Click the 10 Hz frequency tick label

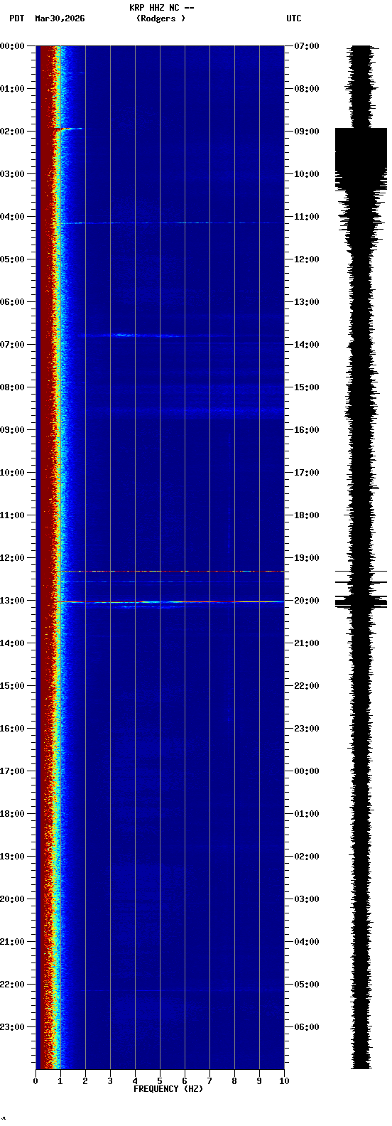pos(284,1081)
